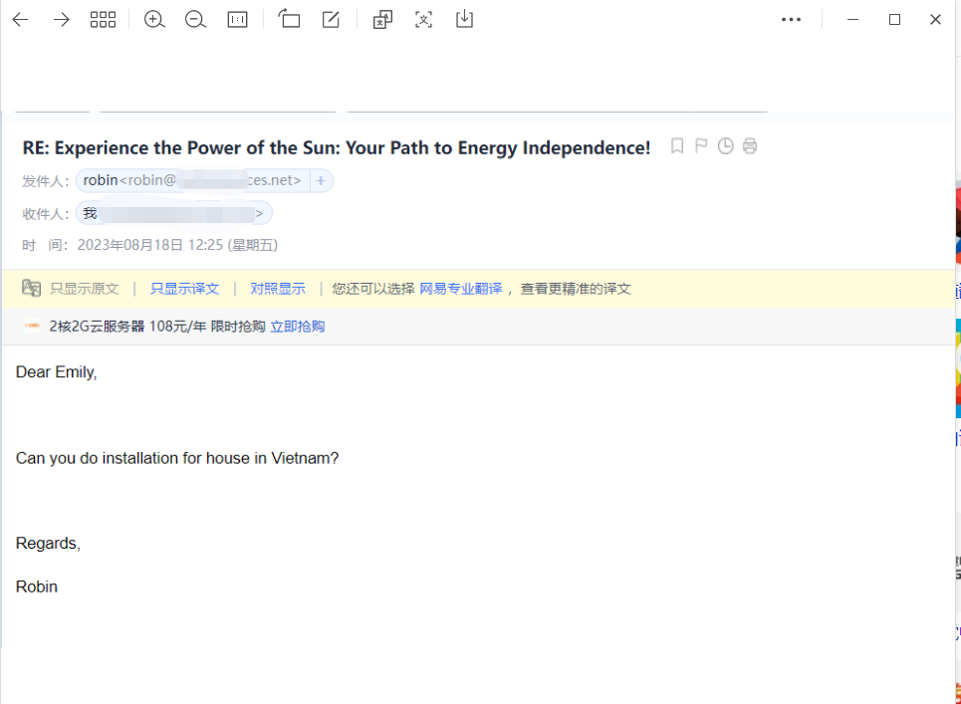Screen dimensions: 961x704
Task: Click the clock reminder icon beside subject
Action: point(726,146)
